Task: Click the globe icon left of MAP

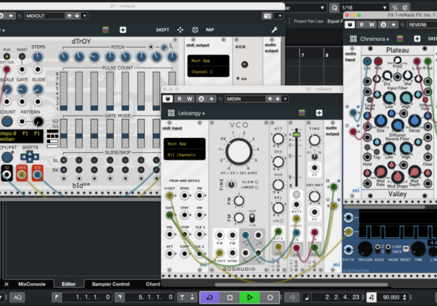Action: (194, 30)
